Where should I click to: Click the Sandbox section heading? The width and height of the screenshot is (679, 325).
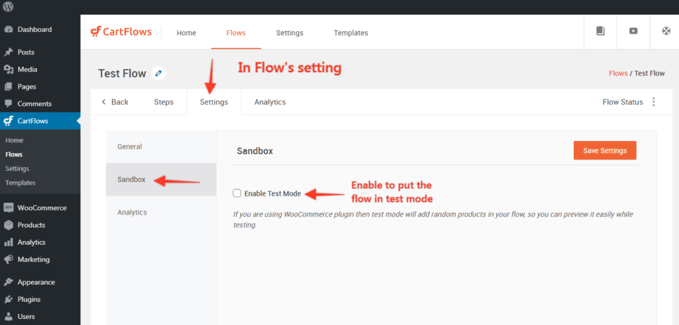click(255, 151)
